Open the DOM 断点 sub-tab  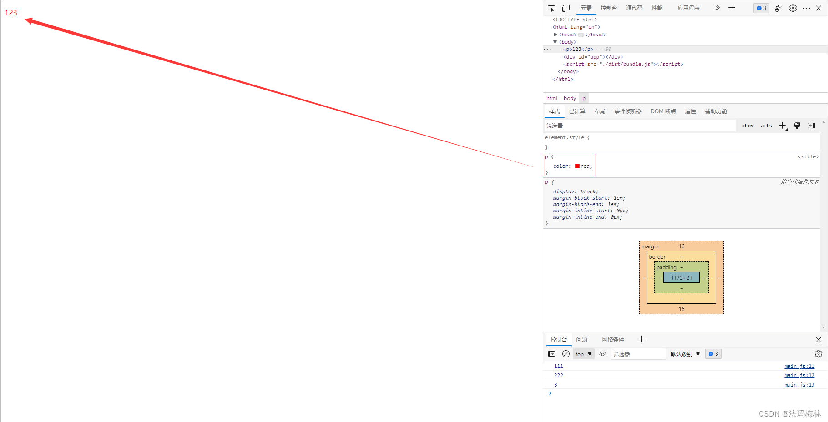coord(663,111)
